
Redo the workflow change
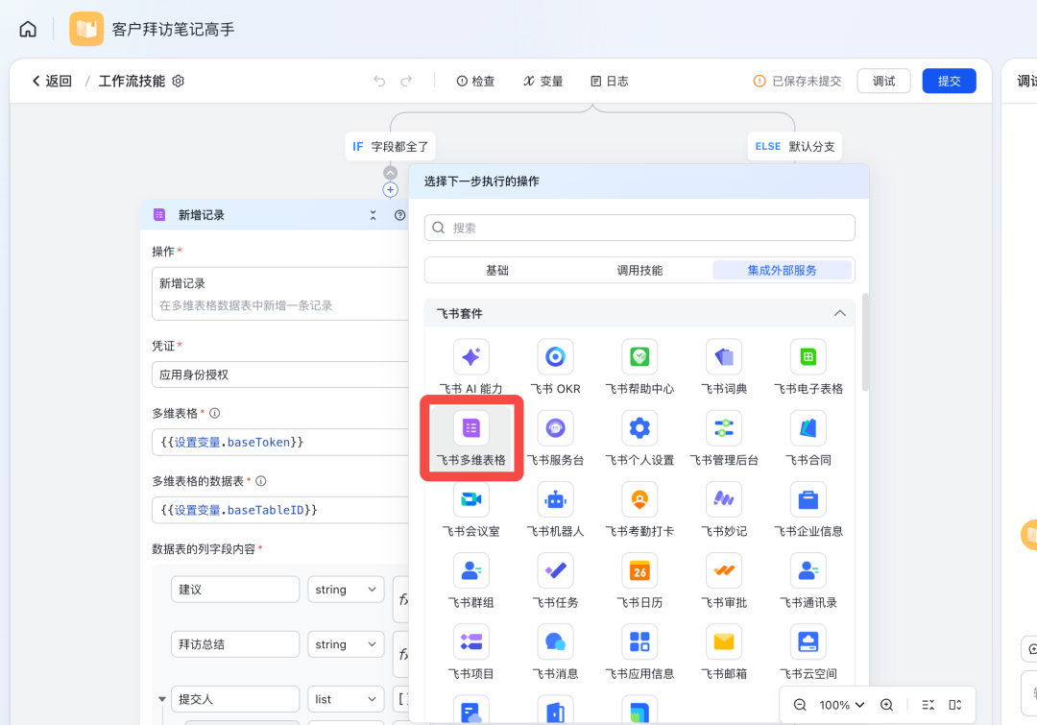(406, 81)
